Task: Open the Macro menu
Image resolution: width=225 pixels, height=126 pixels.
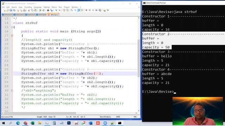Action: 54,7
